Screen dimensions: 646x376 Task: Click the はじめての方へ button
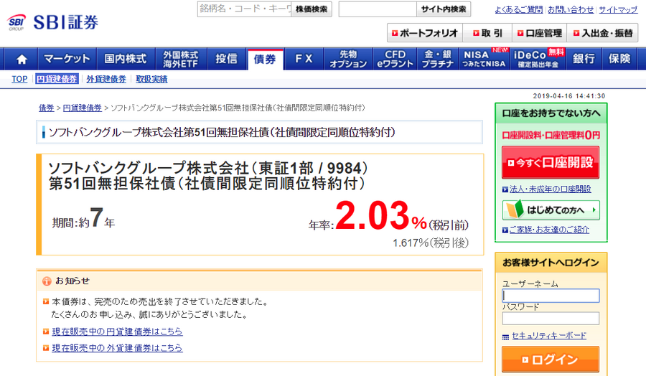551,210
